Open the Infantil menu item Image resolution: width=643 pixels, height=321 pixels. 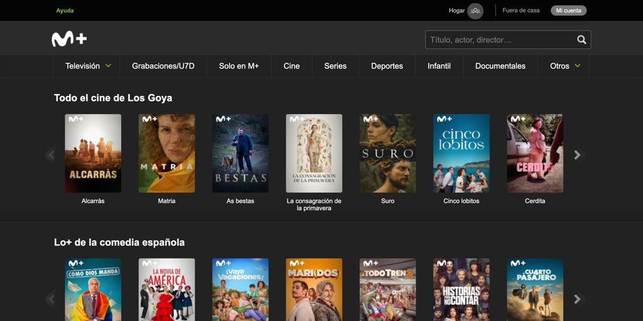pyautogui.click(x=439, y=66)
